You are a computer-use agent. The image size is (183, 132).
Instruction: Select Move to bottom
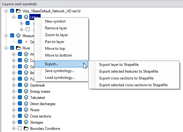point(61,55)
